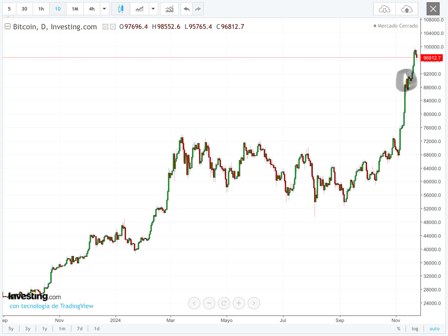Open the area chart comparison icon

[x=140, y=9]
